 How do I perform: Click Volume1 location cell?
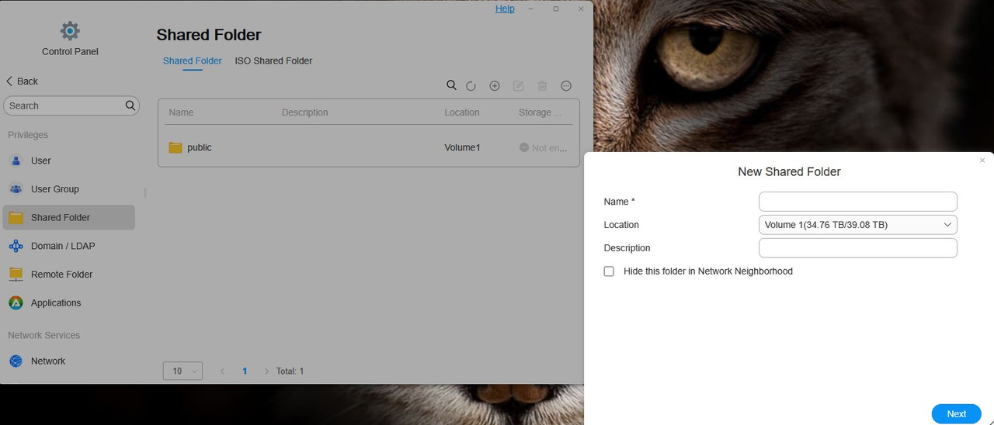(463, 147)
